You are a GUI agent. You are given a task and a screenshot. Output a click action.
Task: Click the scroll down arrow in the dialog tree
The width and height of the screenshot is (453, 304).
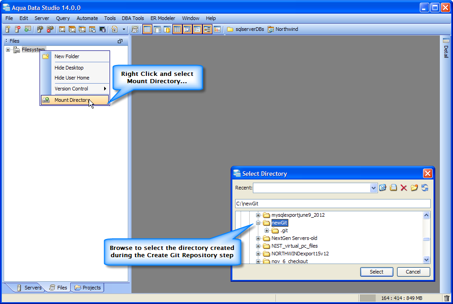tap(427, 259)
